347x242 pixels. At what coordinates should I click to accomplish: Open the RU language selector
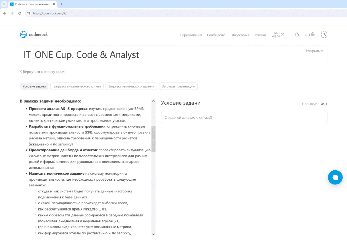click(310, 35)
